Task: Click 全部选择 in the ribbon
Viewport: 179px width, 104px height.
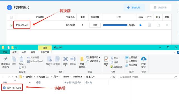Action: click(x=131, y=58)
